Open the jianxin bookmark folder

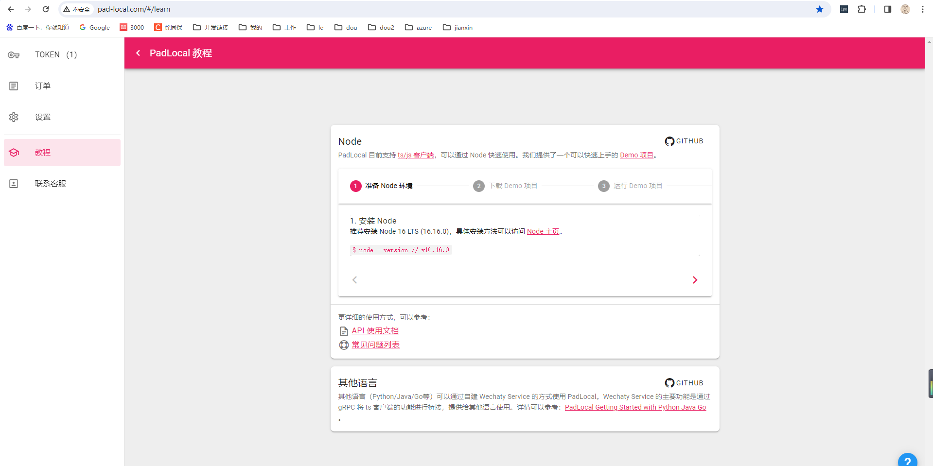[458, 27]
